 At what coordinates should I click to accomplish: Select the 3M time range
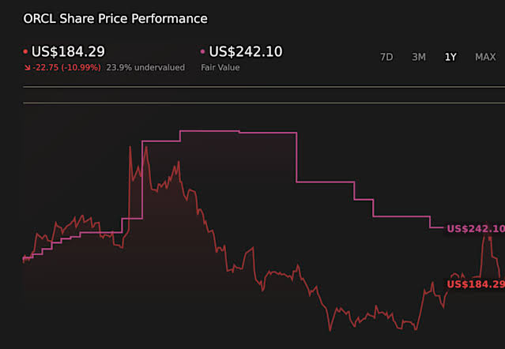coord(419,57)
